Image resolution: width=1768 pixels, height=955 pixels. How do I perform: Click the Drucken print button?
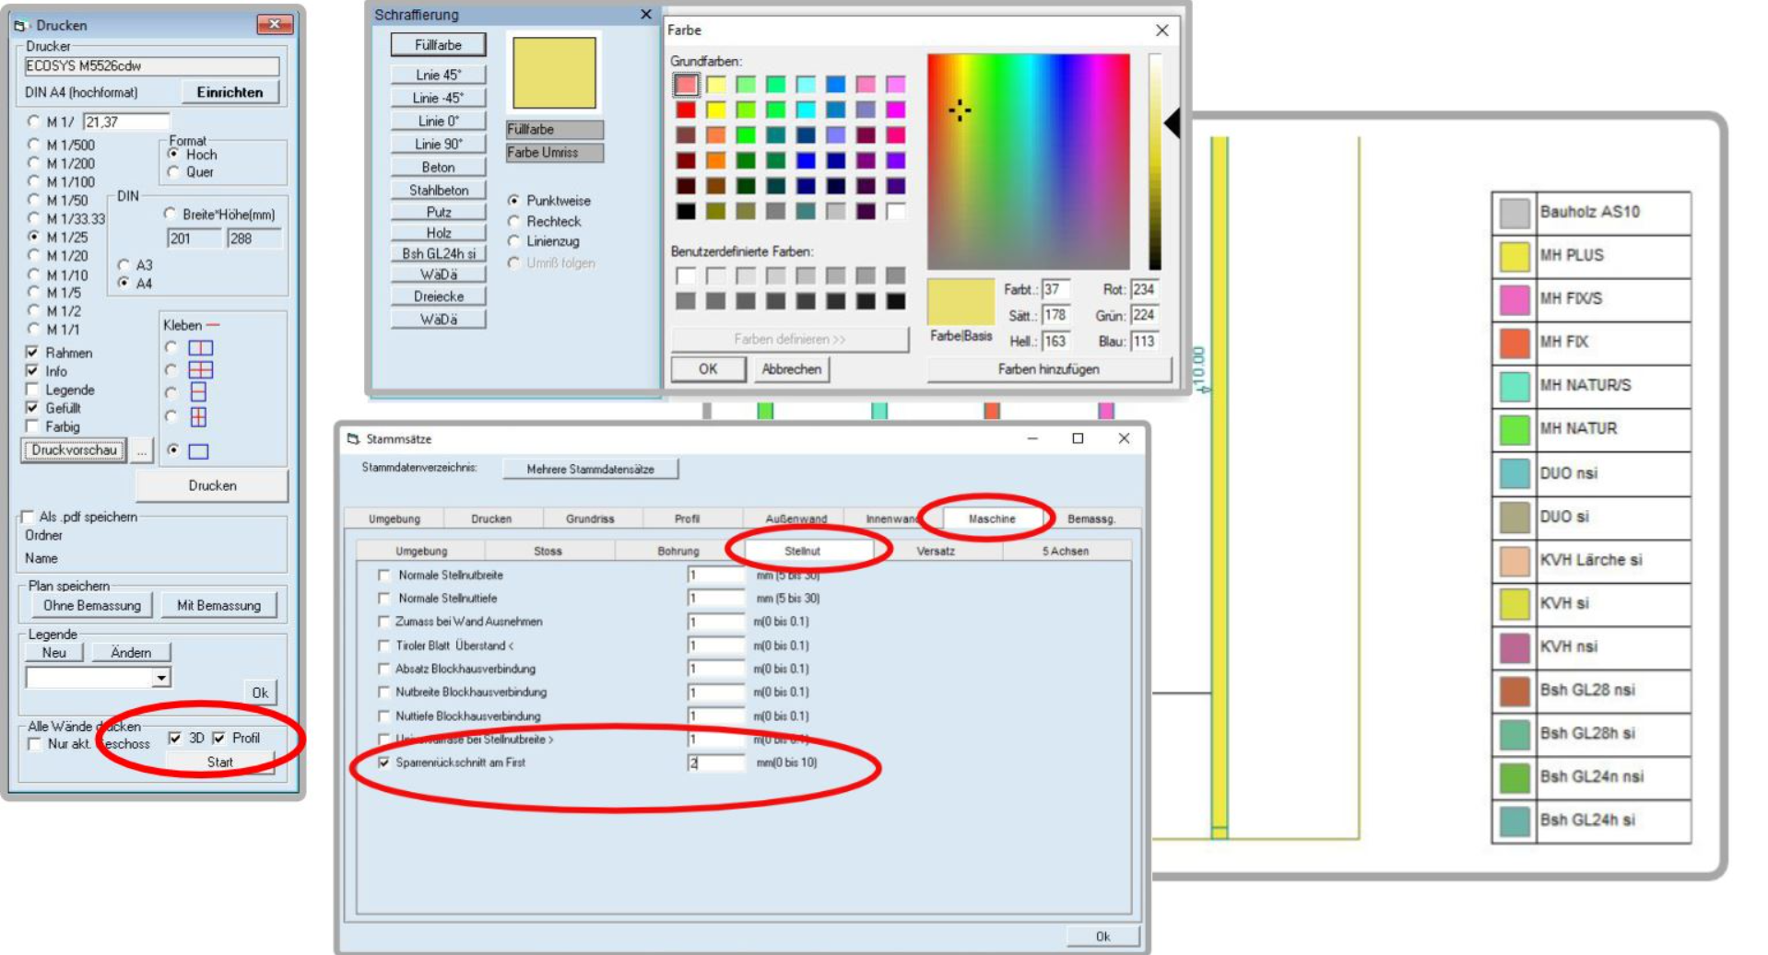pos(213,485)
